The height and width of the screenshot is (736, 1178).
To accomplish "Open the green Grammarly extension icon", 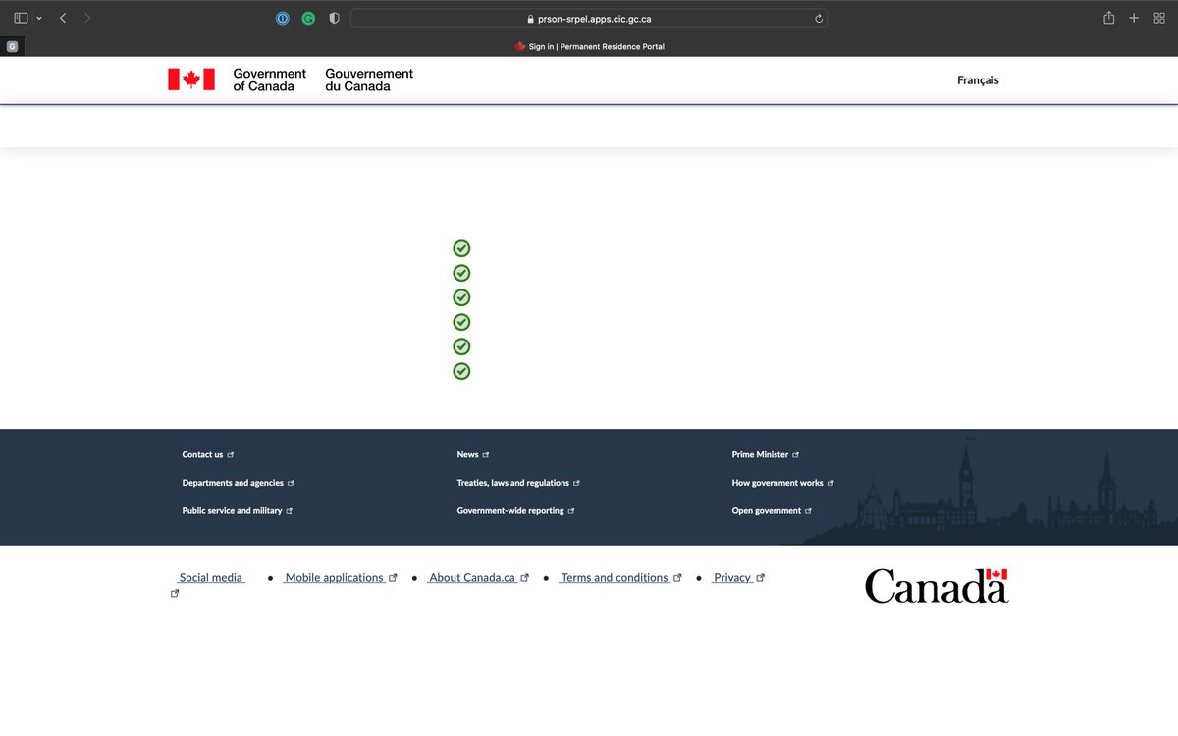I will coord(308,18).
